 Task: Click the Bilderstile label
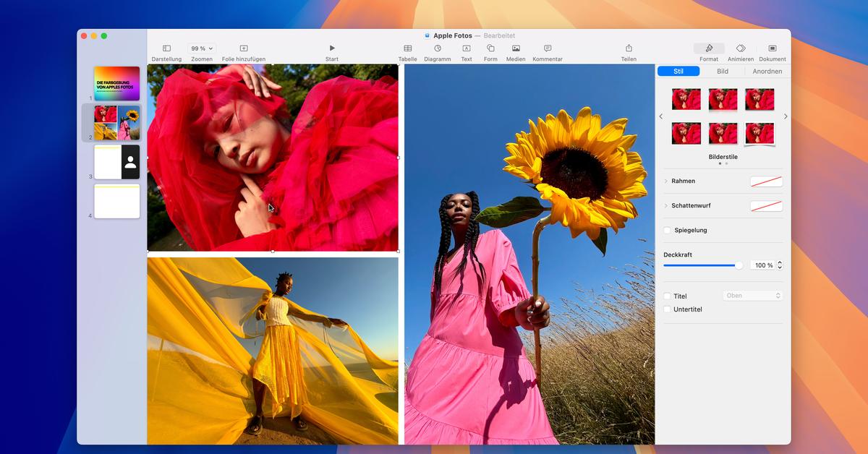point(723,157)
